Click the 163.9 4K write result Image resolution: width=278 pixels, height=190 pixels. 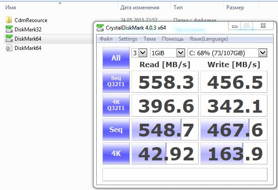(234, 153)
